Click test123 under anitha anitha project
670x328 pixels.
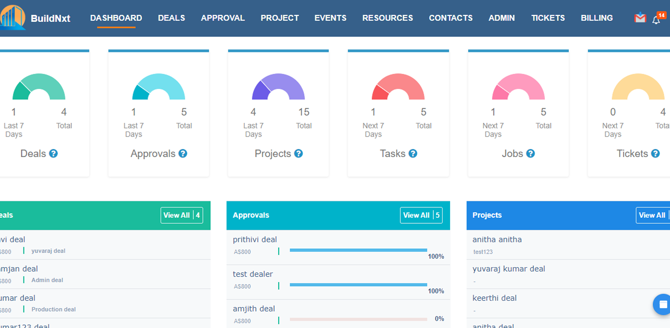[x=483, y=252]
